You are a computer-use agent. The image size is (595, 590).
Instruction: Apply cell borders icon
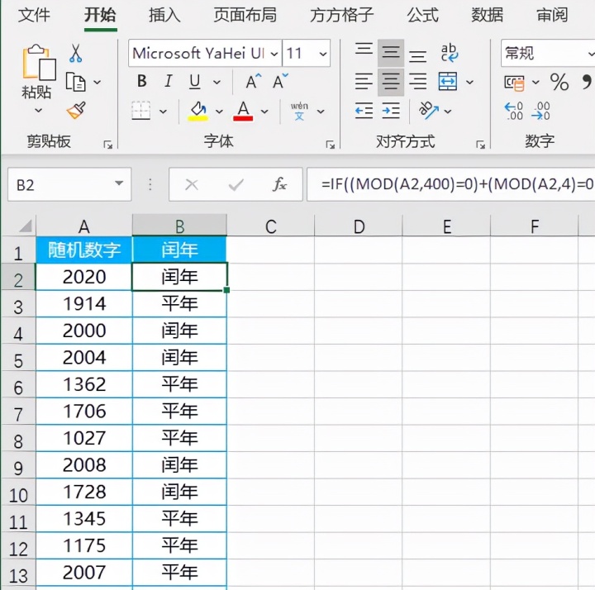(x=141, y=111)
